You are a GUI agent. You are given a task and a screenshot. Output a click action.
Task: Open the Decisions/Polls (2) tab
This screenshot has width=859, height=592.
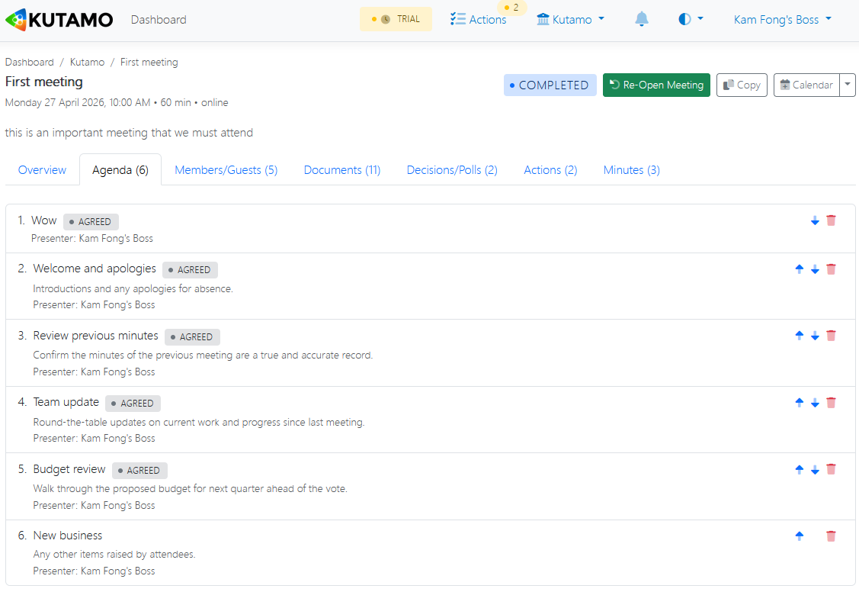pos(452,170)
